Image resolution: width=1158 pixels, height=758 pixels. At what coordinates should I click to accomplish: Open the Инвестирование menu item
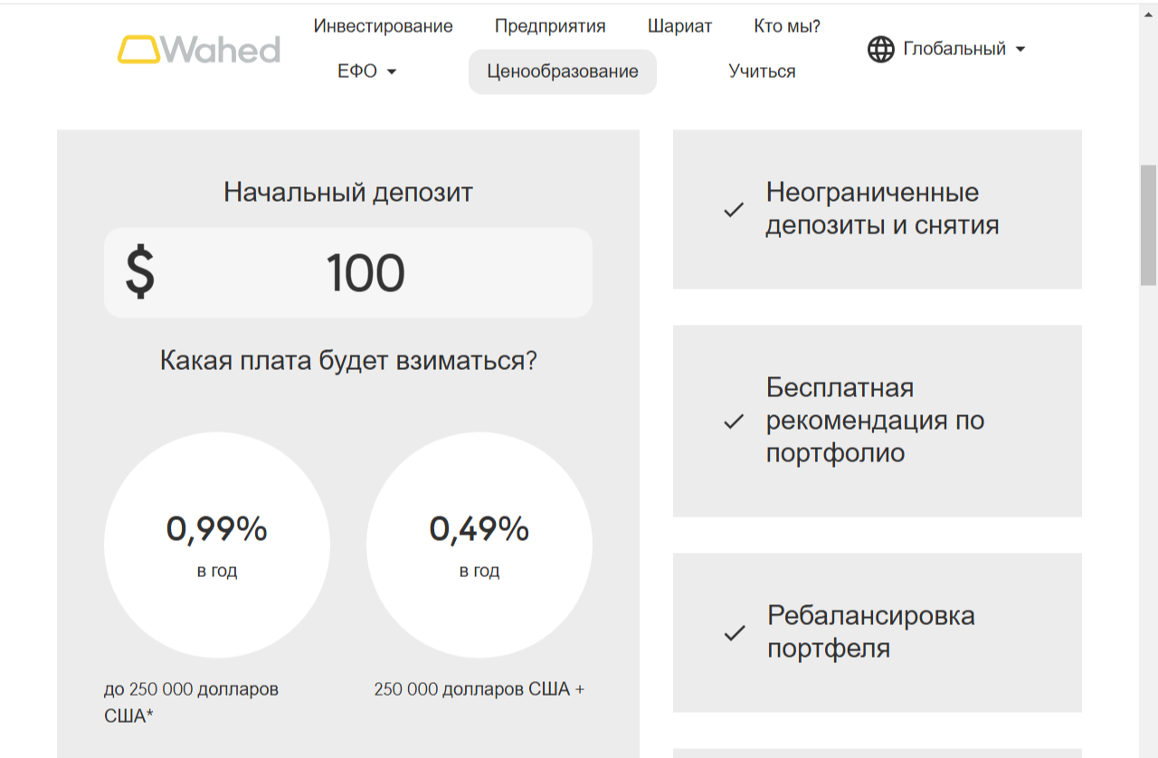(x=383, y=26)
